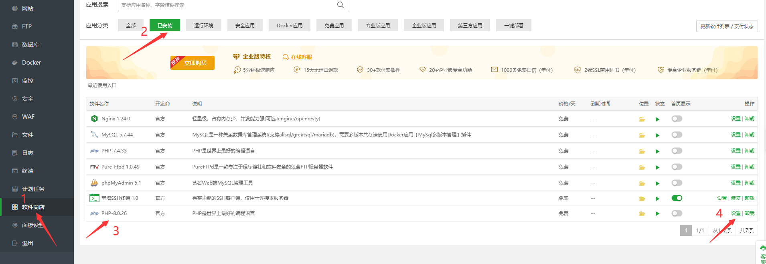Image resolution: width=766 pixels, height=264 pixels.
Task: Select the 免费应用 category tab
Action: coord(334,25)
